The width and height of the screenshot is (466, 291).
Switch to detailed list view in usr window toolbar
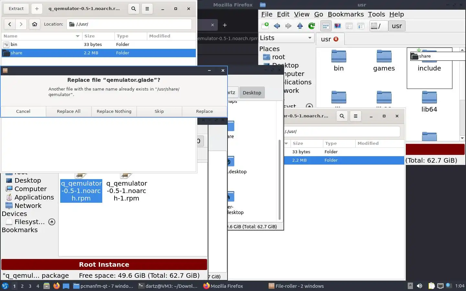point(361,26)
